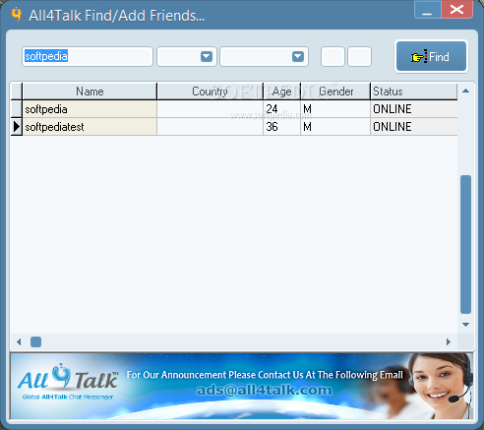
Task: Click the first small empty box before Find
Action: coord(333,56)
